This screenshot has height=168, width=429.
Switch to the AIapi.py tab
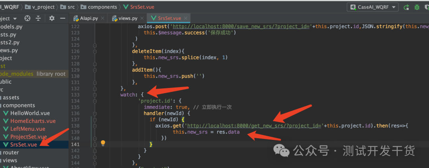pos(89,18)
